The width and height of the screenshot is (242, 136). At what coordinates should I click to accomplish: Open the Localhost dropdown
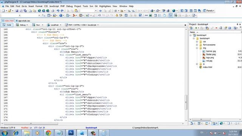pyautogui.click(x=60, y=25)
